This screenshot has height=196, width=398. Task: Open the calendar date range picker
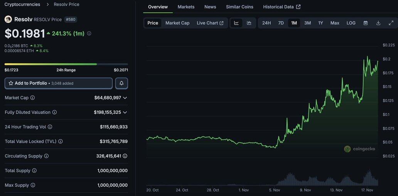pos(366,23)
